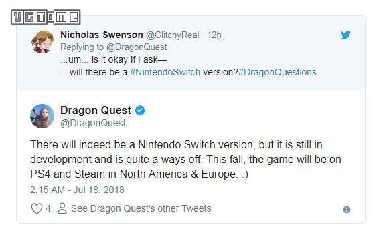Open the @DragonQuest handle under the name
The height and width of the screenshot is (243, 389).
coord(93,123)
